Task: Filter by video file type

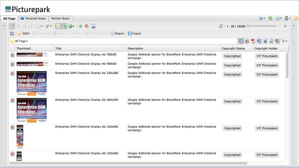Action: tap(265, 41)
